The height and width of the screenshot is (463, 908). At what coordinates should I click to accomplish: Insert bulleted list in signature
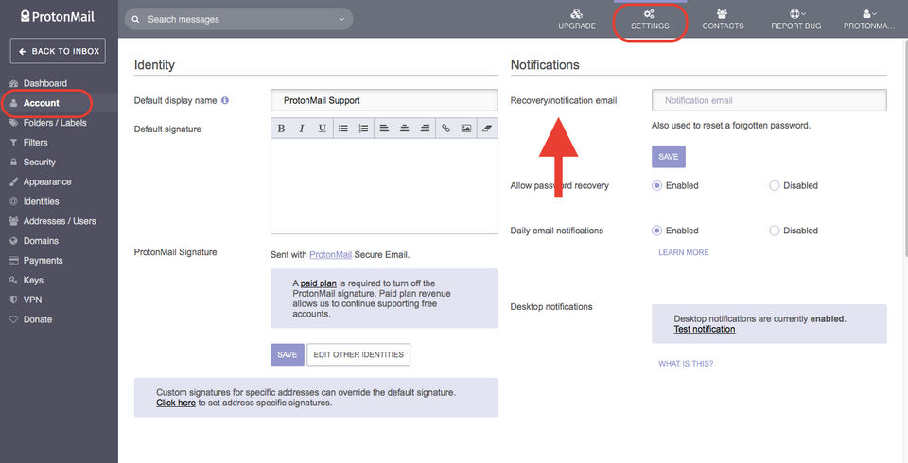[x=342, y=129]
